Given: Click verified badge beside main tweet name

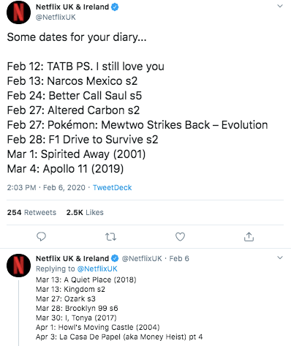Looking at the screenshot, I should point(115,7).
